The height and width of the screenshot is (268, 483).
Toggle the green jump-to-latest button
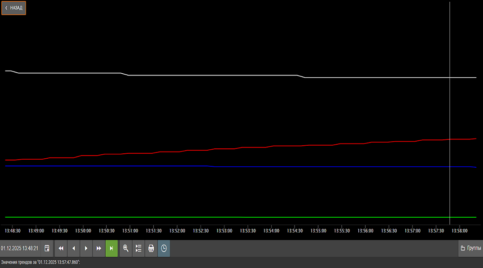pyautogui.click(x=112, y=248)
